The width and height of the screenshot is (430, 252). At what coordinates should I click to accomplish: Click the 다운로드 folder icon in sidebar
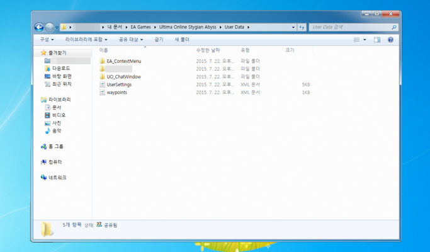(x=47, y=68)
